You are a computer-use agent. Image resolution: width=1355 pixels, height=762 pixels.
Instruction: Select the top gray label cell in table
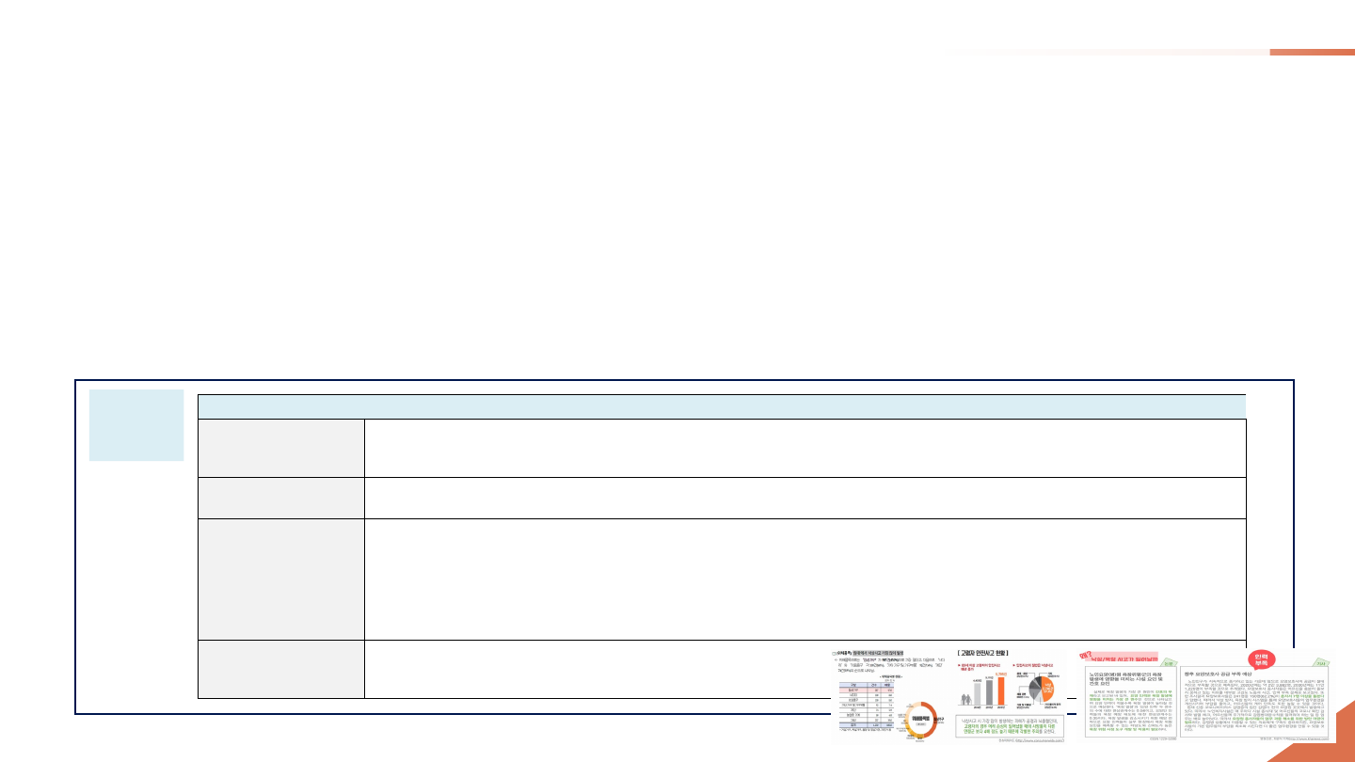pos(280,446)
